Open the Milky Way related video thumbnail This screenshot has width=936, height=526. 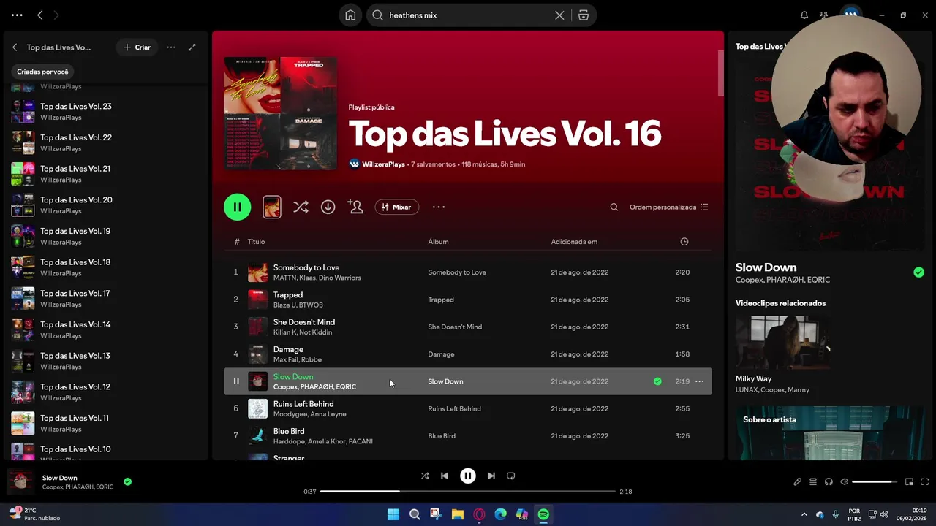(x=782, y=343)
